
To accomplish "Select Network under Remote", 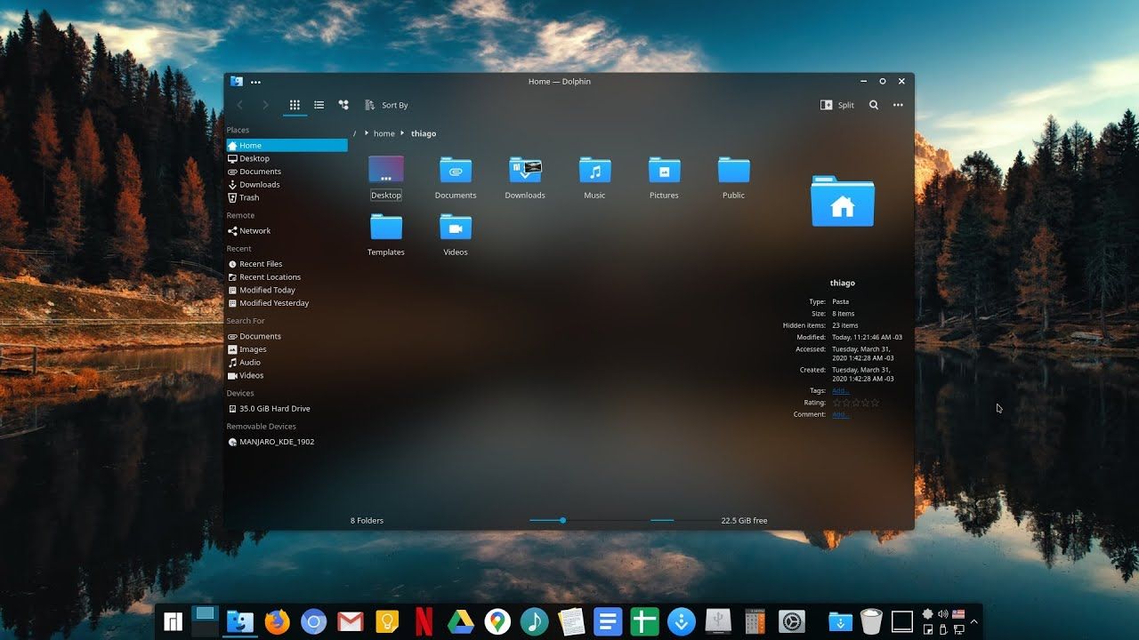I will pyautogui.click(x=287, y=231).
